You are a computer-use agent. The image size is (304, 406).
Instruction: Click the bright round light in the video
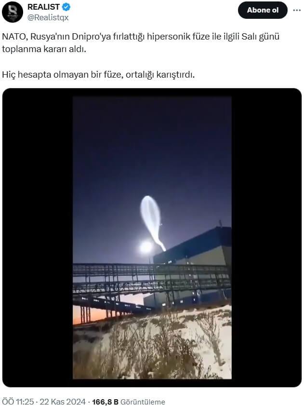[146, 247]
